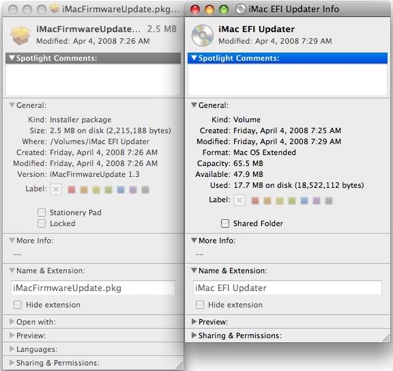Screen dimensions: 393x371
Task: Collapse Spotlight Comments in the pkg window
Action: (x=12, y=58)
